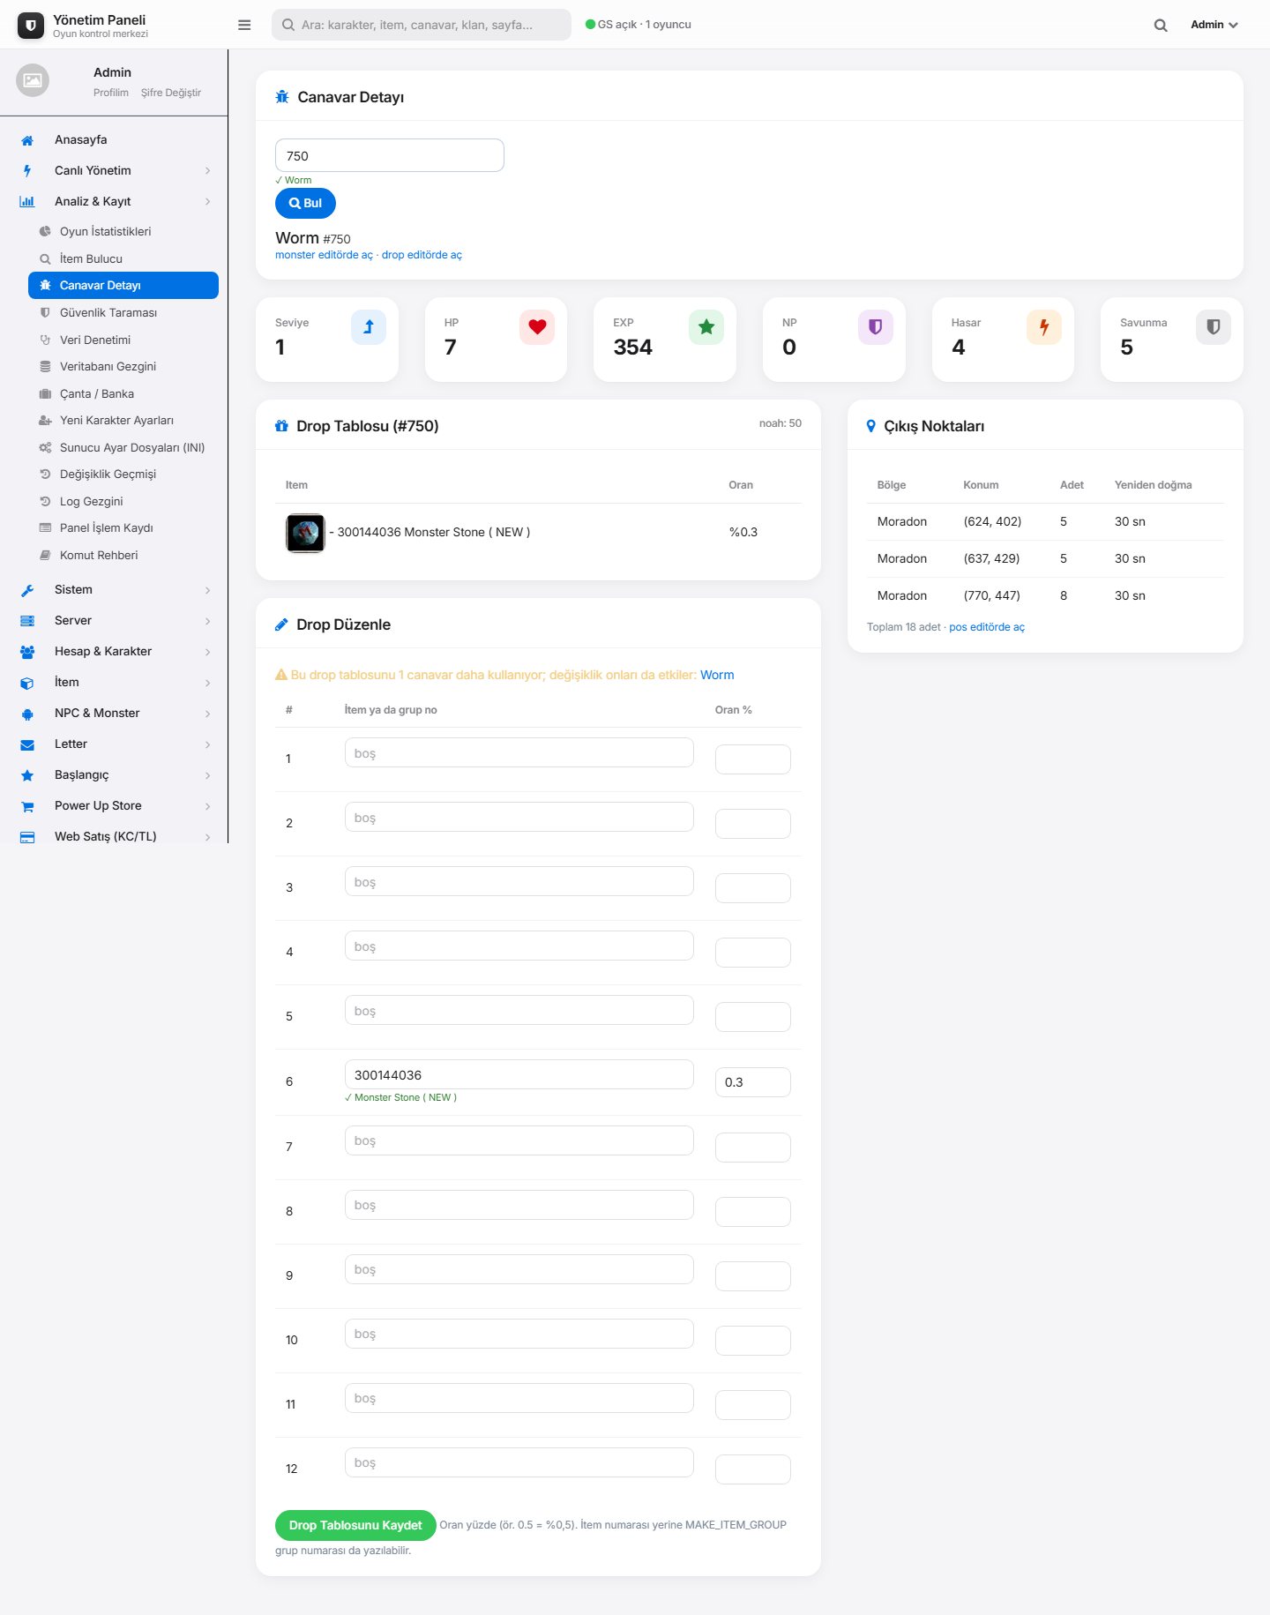Open İtem Bulucu page
1270x1615 pixels.
coord(123,258)
